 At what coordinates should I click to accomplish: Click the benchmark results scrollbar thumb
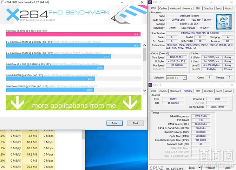[145, 54]
